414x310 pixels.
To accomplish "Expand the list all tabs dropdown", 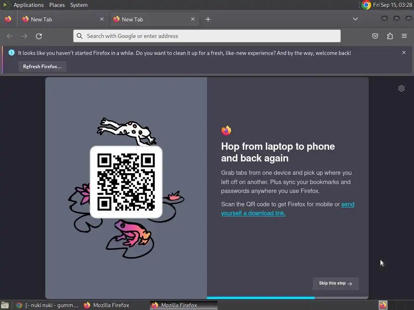I will pyautogui.click(x=355, y=19).
